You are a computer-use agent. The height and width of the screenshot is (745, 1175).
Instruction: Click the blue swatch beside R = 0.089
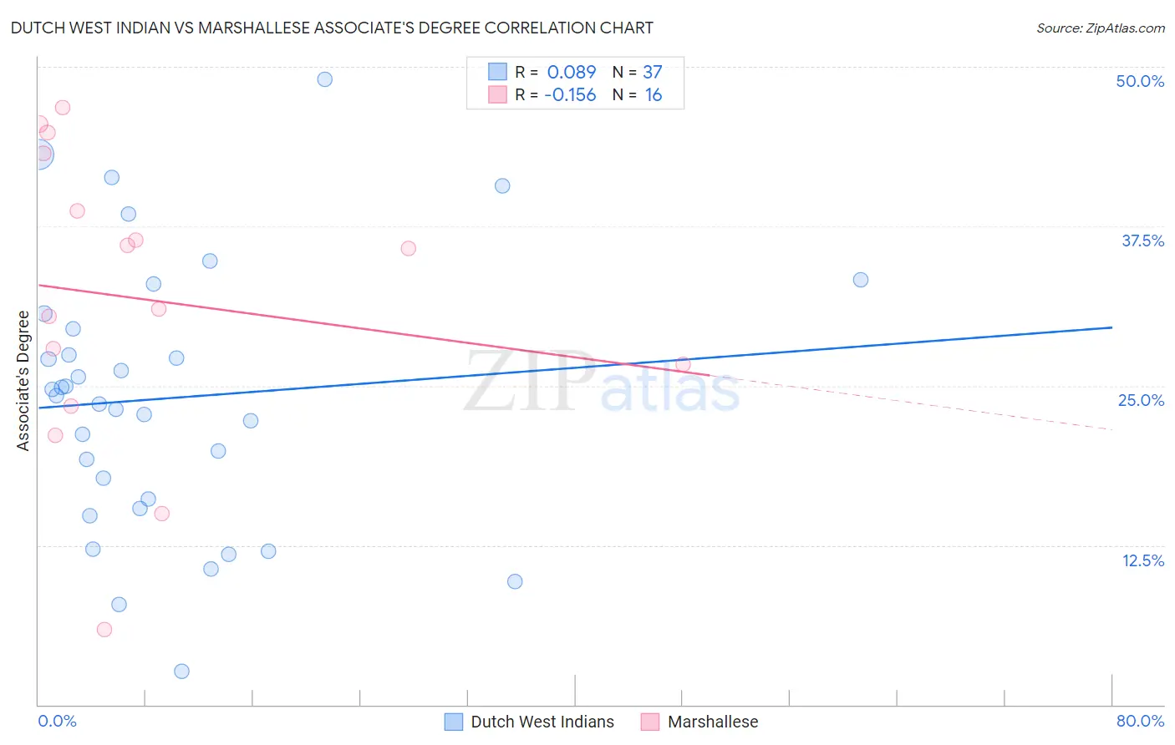pyautogui.click(x=498, y=72)
